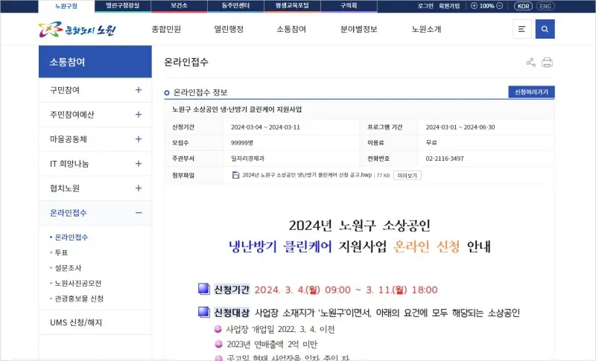Open the UMS 신청/해지 sidebar item
The height and width of the screenshot is (361, 596).
pos(95,322)
